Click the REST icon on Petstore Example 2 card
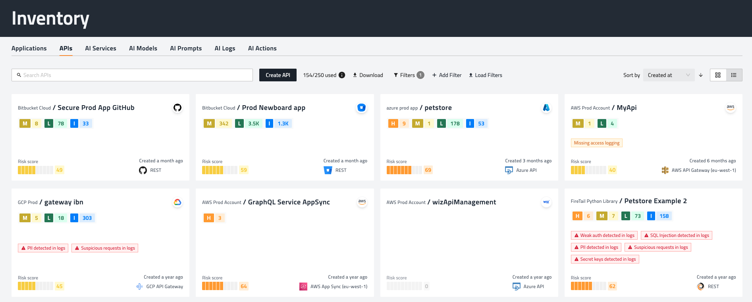 [x=701, y=287]
